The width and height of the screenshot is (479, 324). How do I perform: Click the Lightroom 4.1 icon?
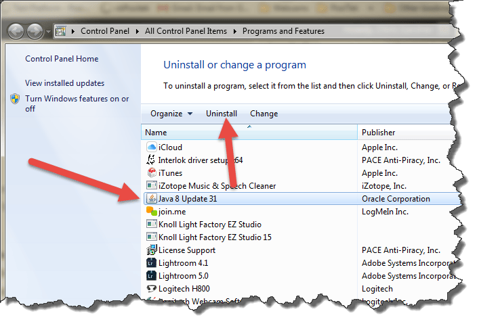point(152,262)
